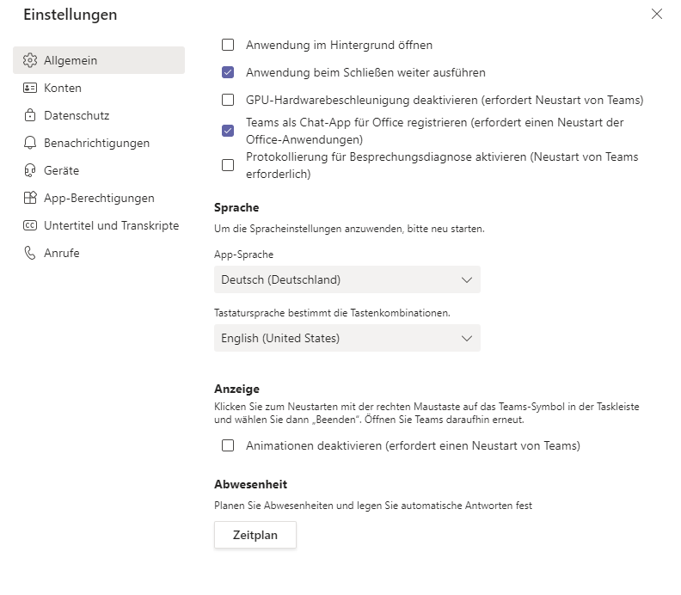The width and height of the screenshot is (681, 595).
Task: Click chevron arrow on English (United States) dropdown
Action: [466, 338]
